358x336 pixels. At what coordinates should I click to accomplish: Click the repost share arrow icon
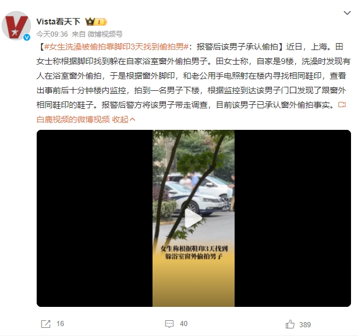coord(45,324)
